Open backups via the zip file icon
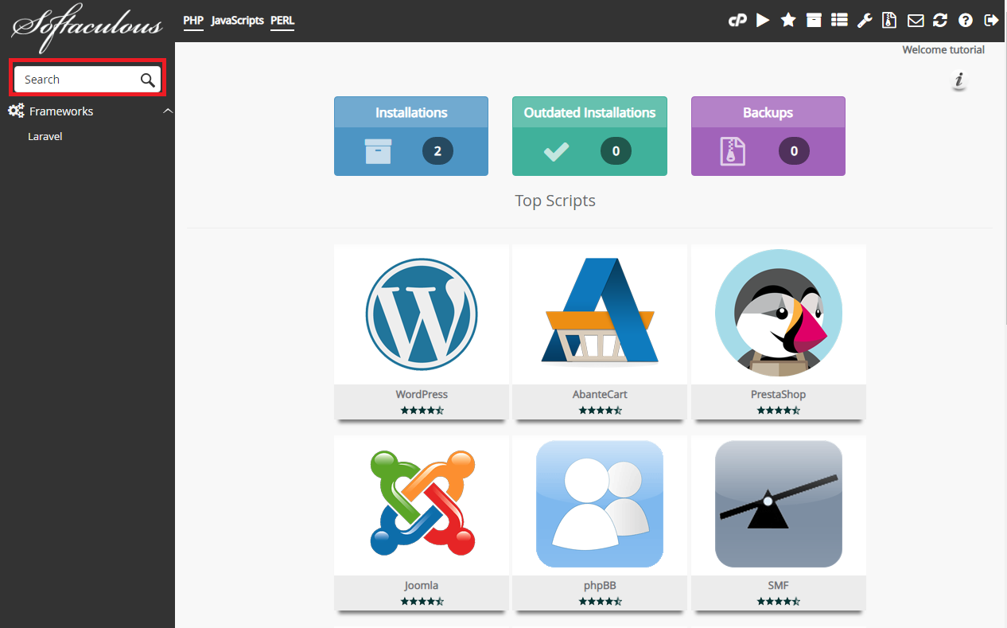 pyautogui.click(x=889, y=21)
